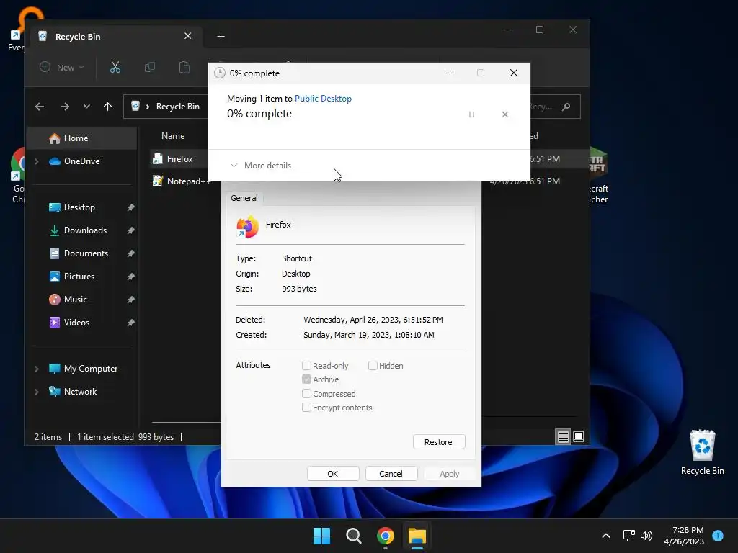738x553 pixels.
Task: Toggle the Read-only checkbox
Action: click(x=306, y=365)
